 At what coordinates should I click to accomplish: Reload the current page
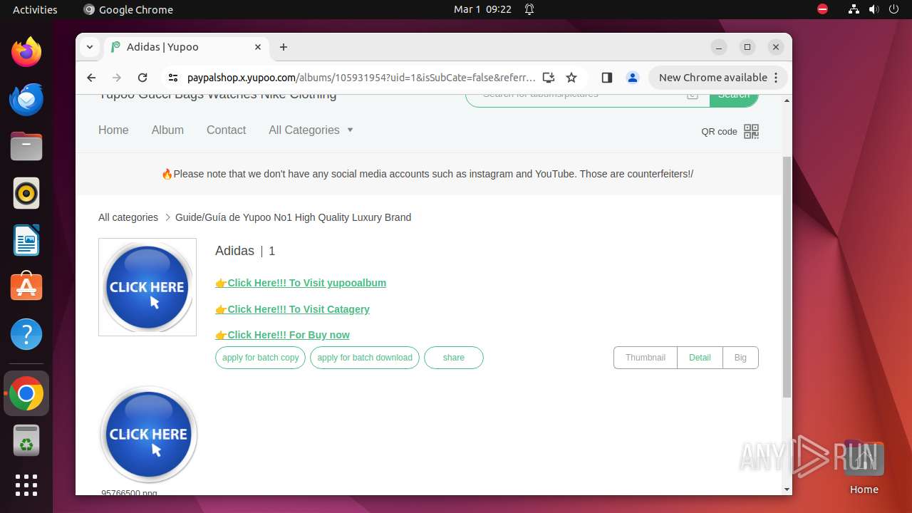(142, 78)
